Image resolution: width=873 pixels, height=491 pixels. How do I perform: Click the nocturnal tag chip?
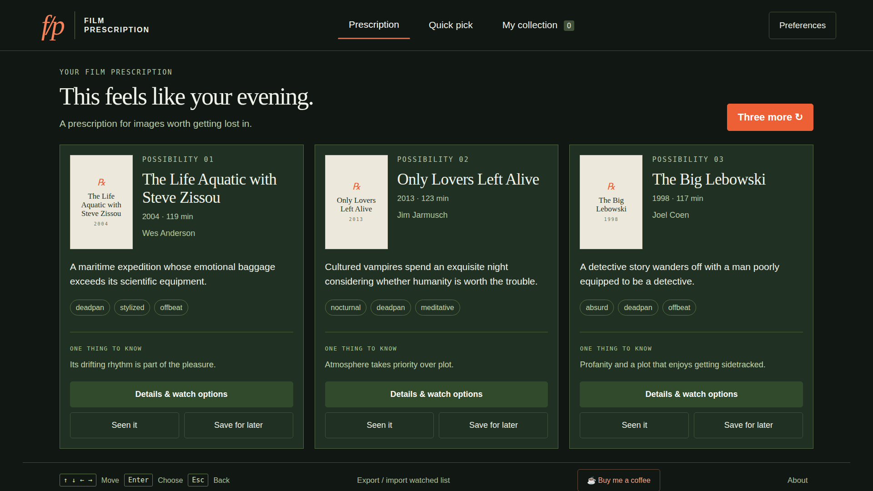pyautogui.click(x=346, y=308)
